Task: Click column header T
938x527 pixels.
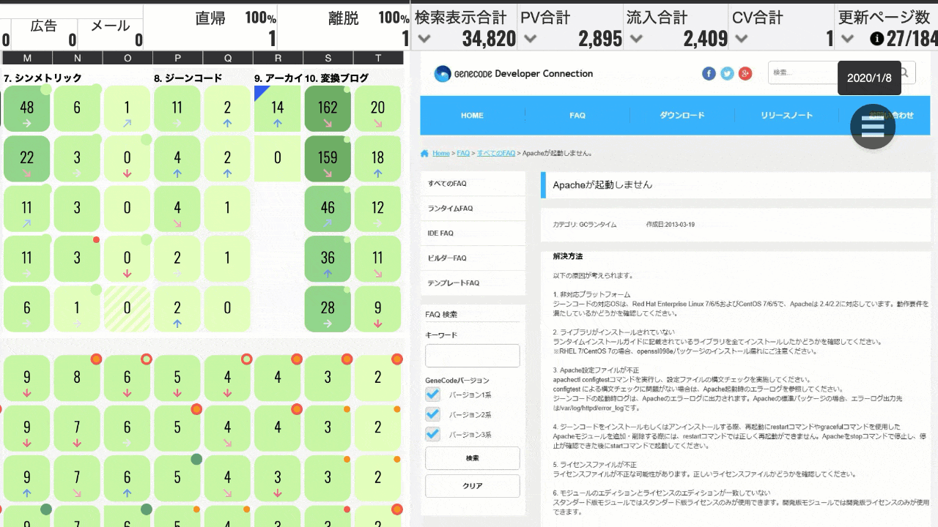Action: click(377, 58)
